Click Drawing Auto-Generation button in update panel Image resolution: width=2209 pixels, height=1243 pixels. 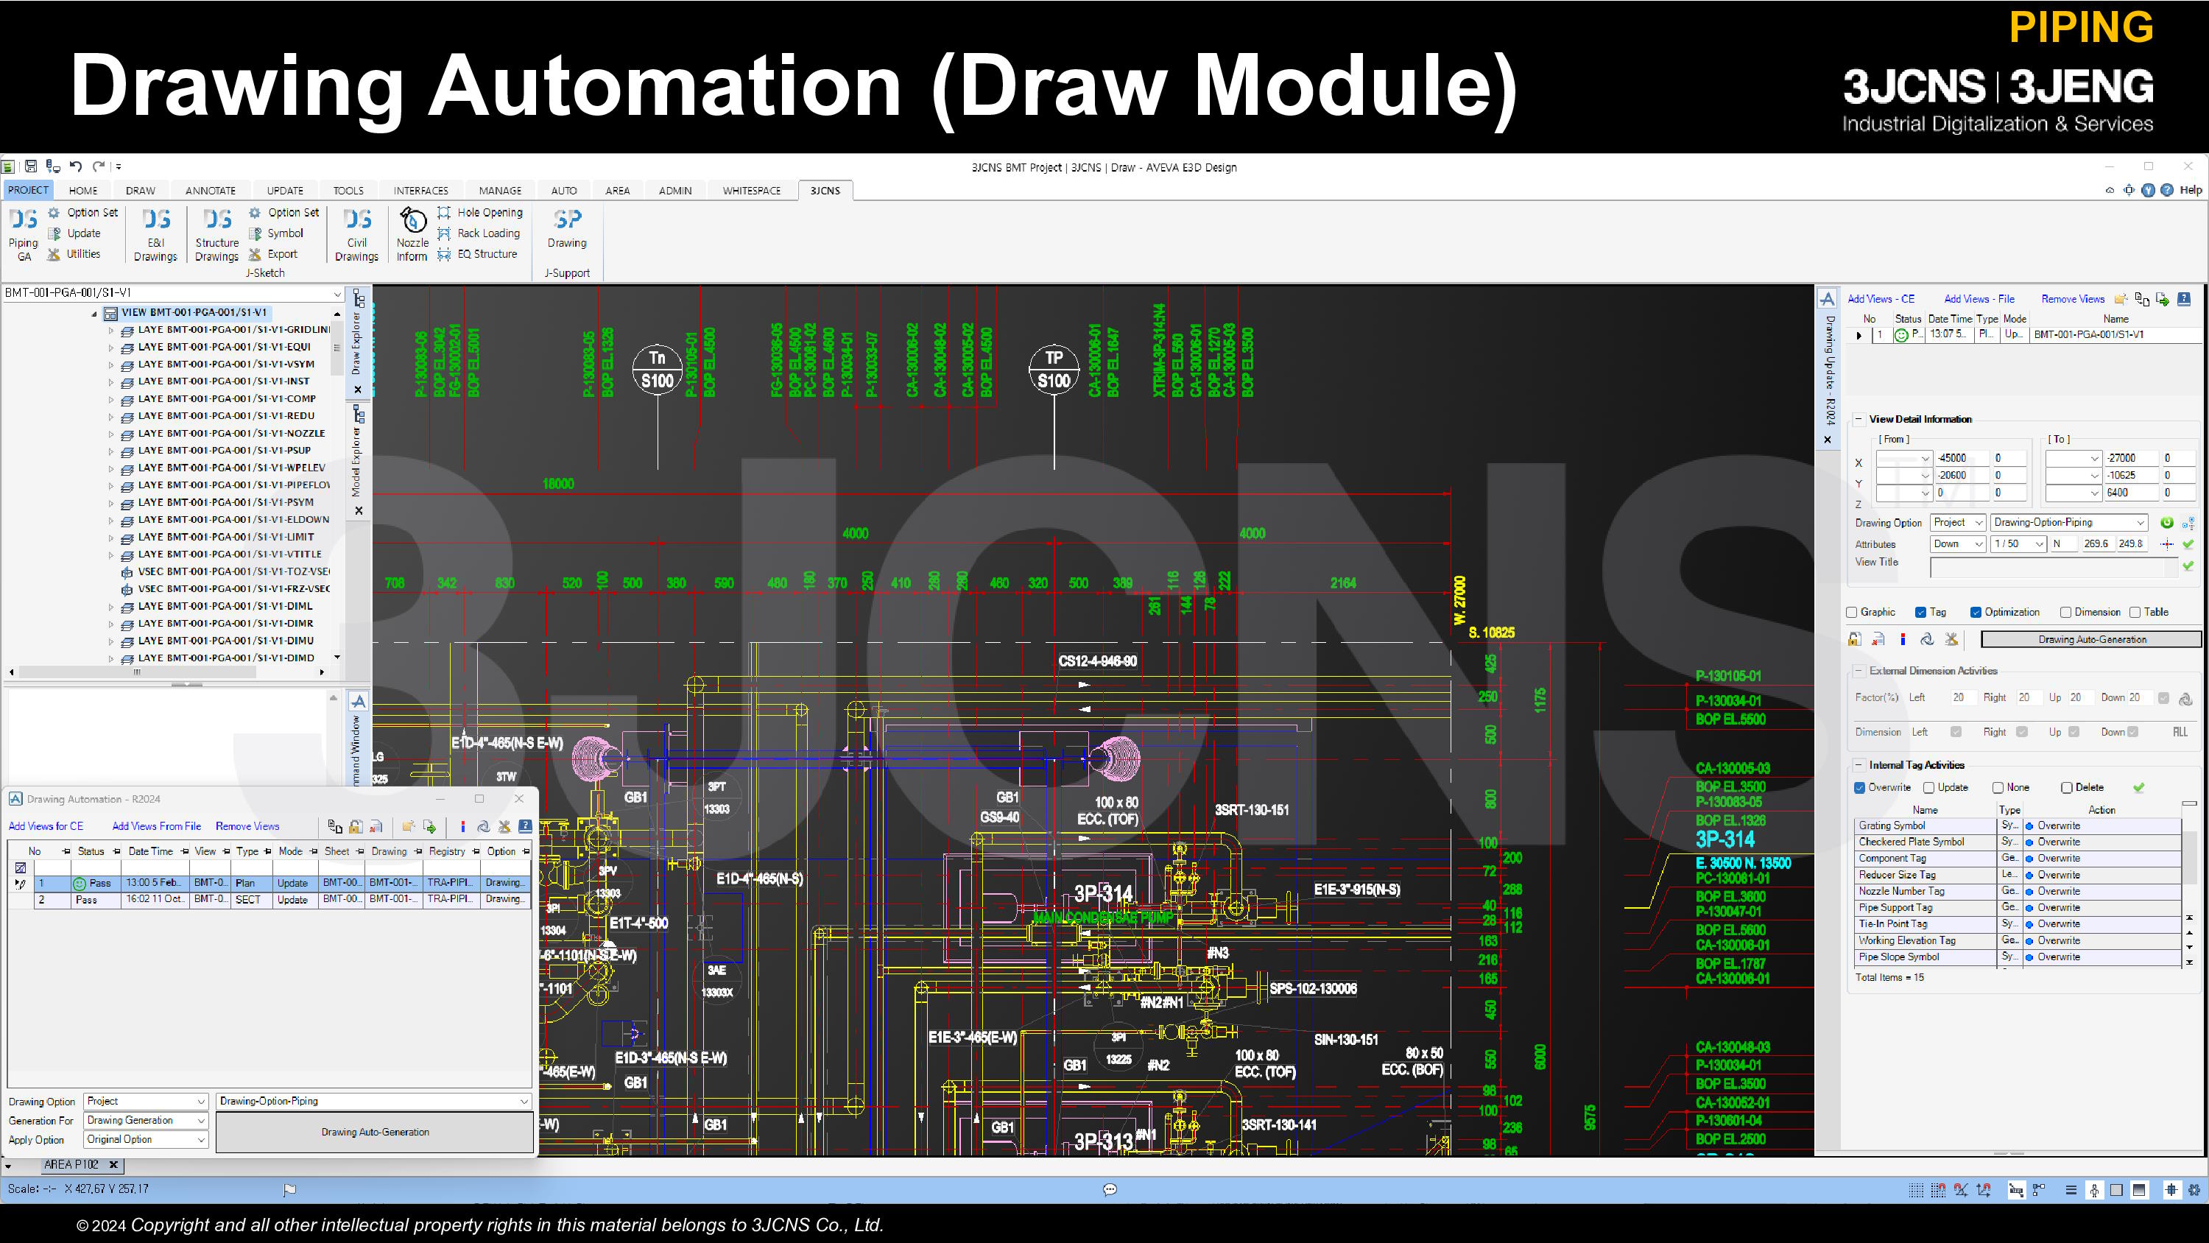2091,639
